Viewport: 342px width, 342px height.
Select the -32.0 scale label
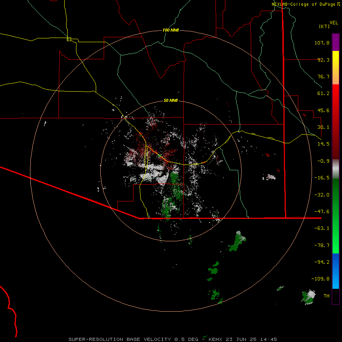coord(322,195)
